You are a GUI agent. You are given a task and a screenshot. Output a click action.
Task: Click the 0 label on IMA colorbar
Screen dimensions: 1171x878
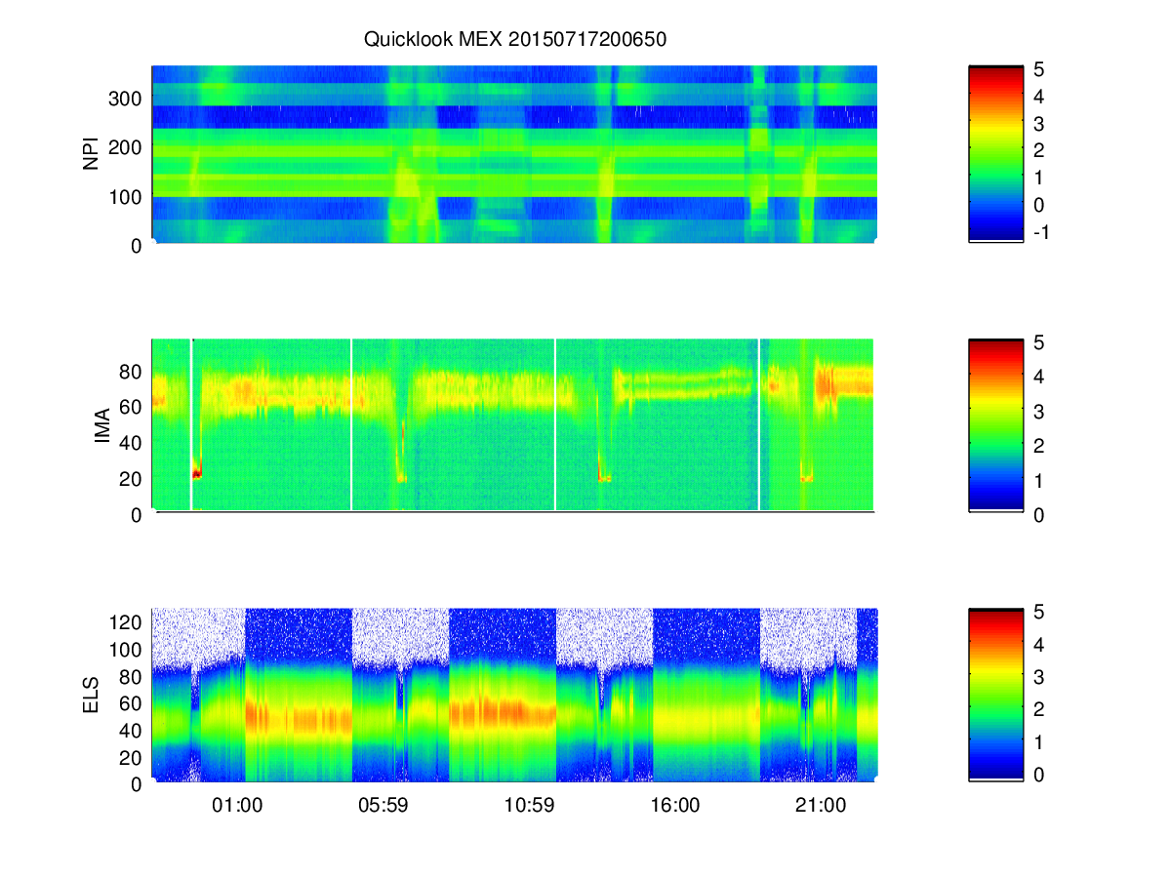click(x=1039, y=514)
